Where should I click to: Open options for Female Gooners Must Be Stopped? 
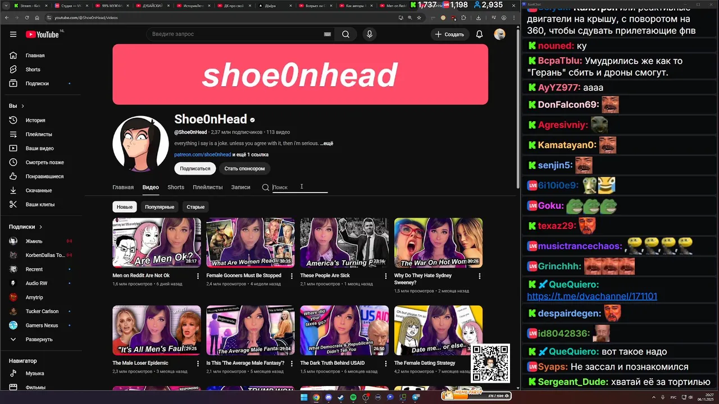click(292, 276)
